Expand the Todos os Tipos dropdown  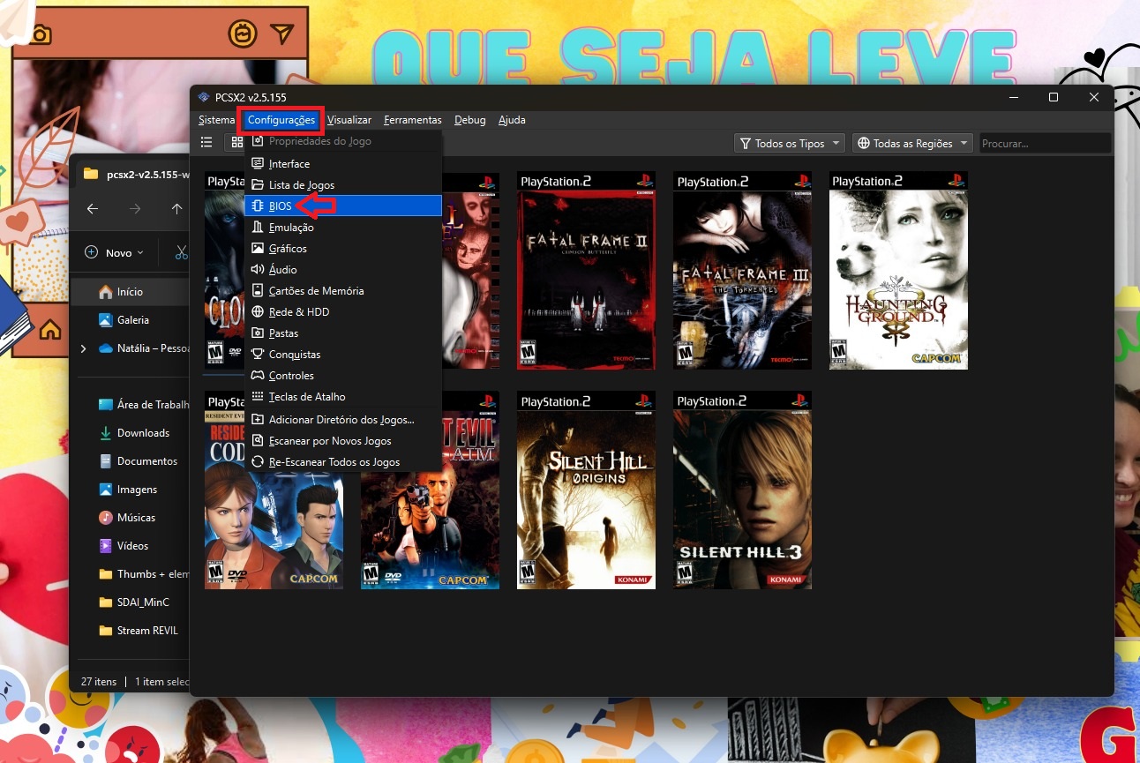[789, 143]
